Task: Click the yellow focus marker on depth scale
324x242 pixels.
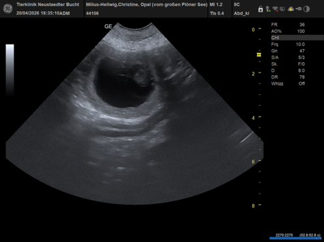Action: click(x=259, y=55)
